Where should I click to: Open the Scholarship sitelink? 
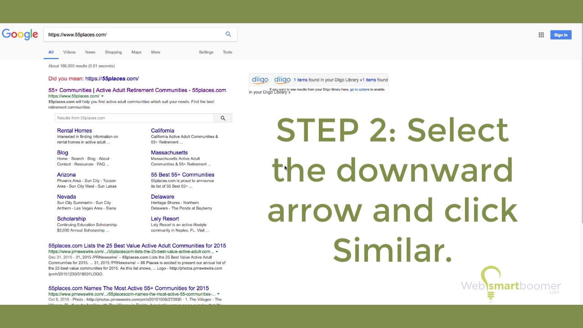click(72, 219)
